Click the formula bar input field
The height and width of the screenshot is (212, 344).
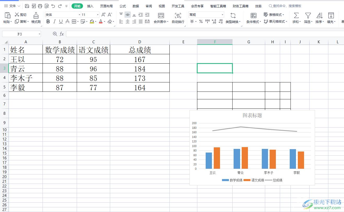(205, 34)
